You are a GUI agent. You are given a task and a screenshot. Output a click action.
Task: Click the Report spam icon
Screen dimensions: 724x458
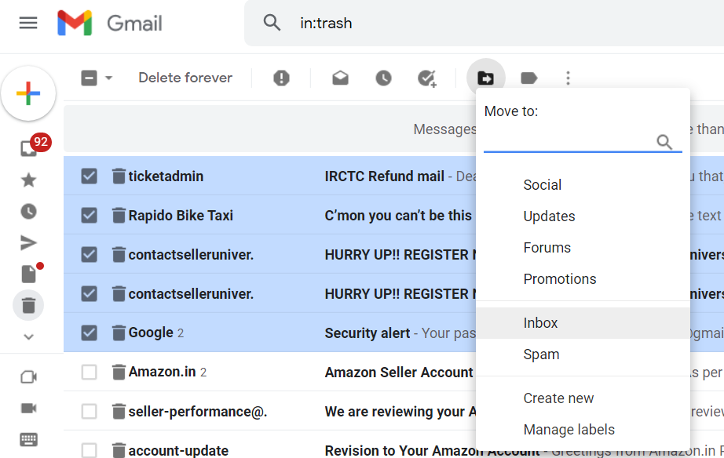(281, 78)
